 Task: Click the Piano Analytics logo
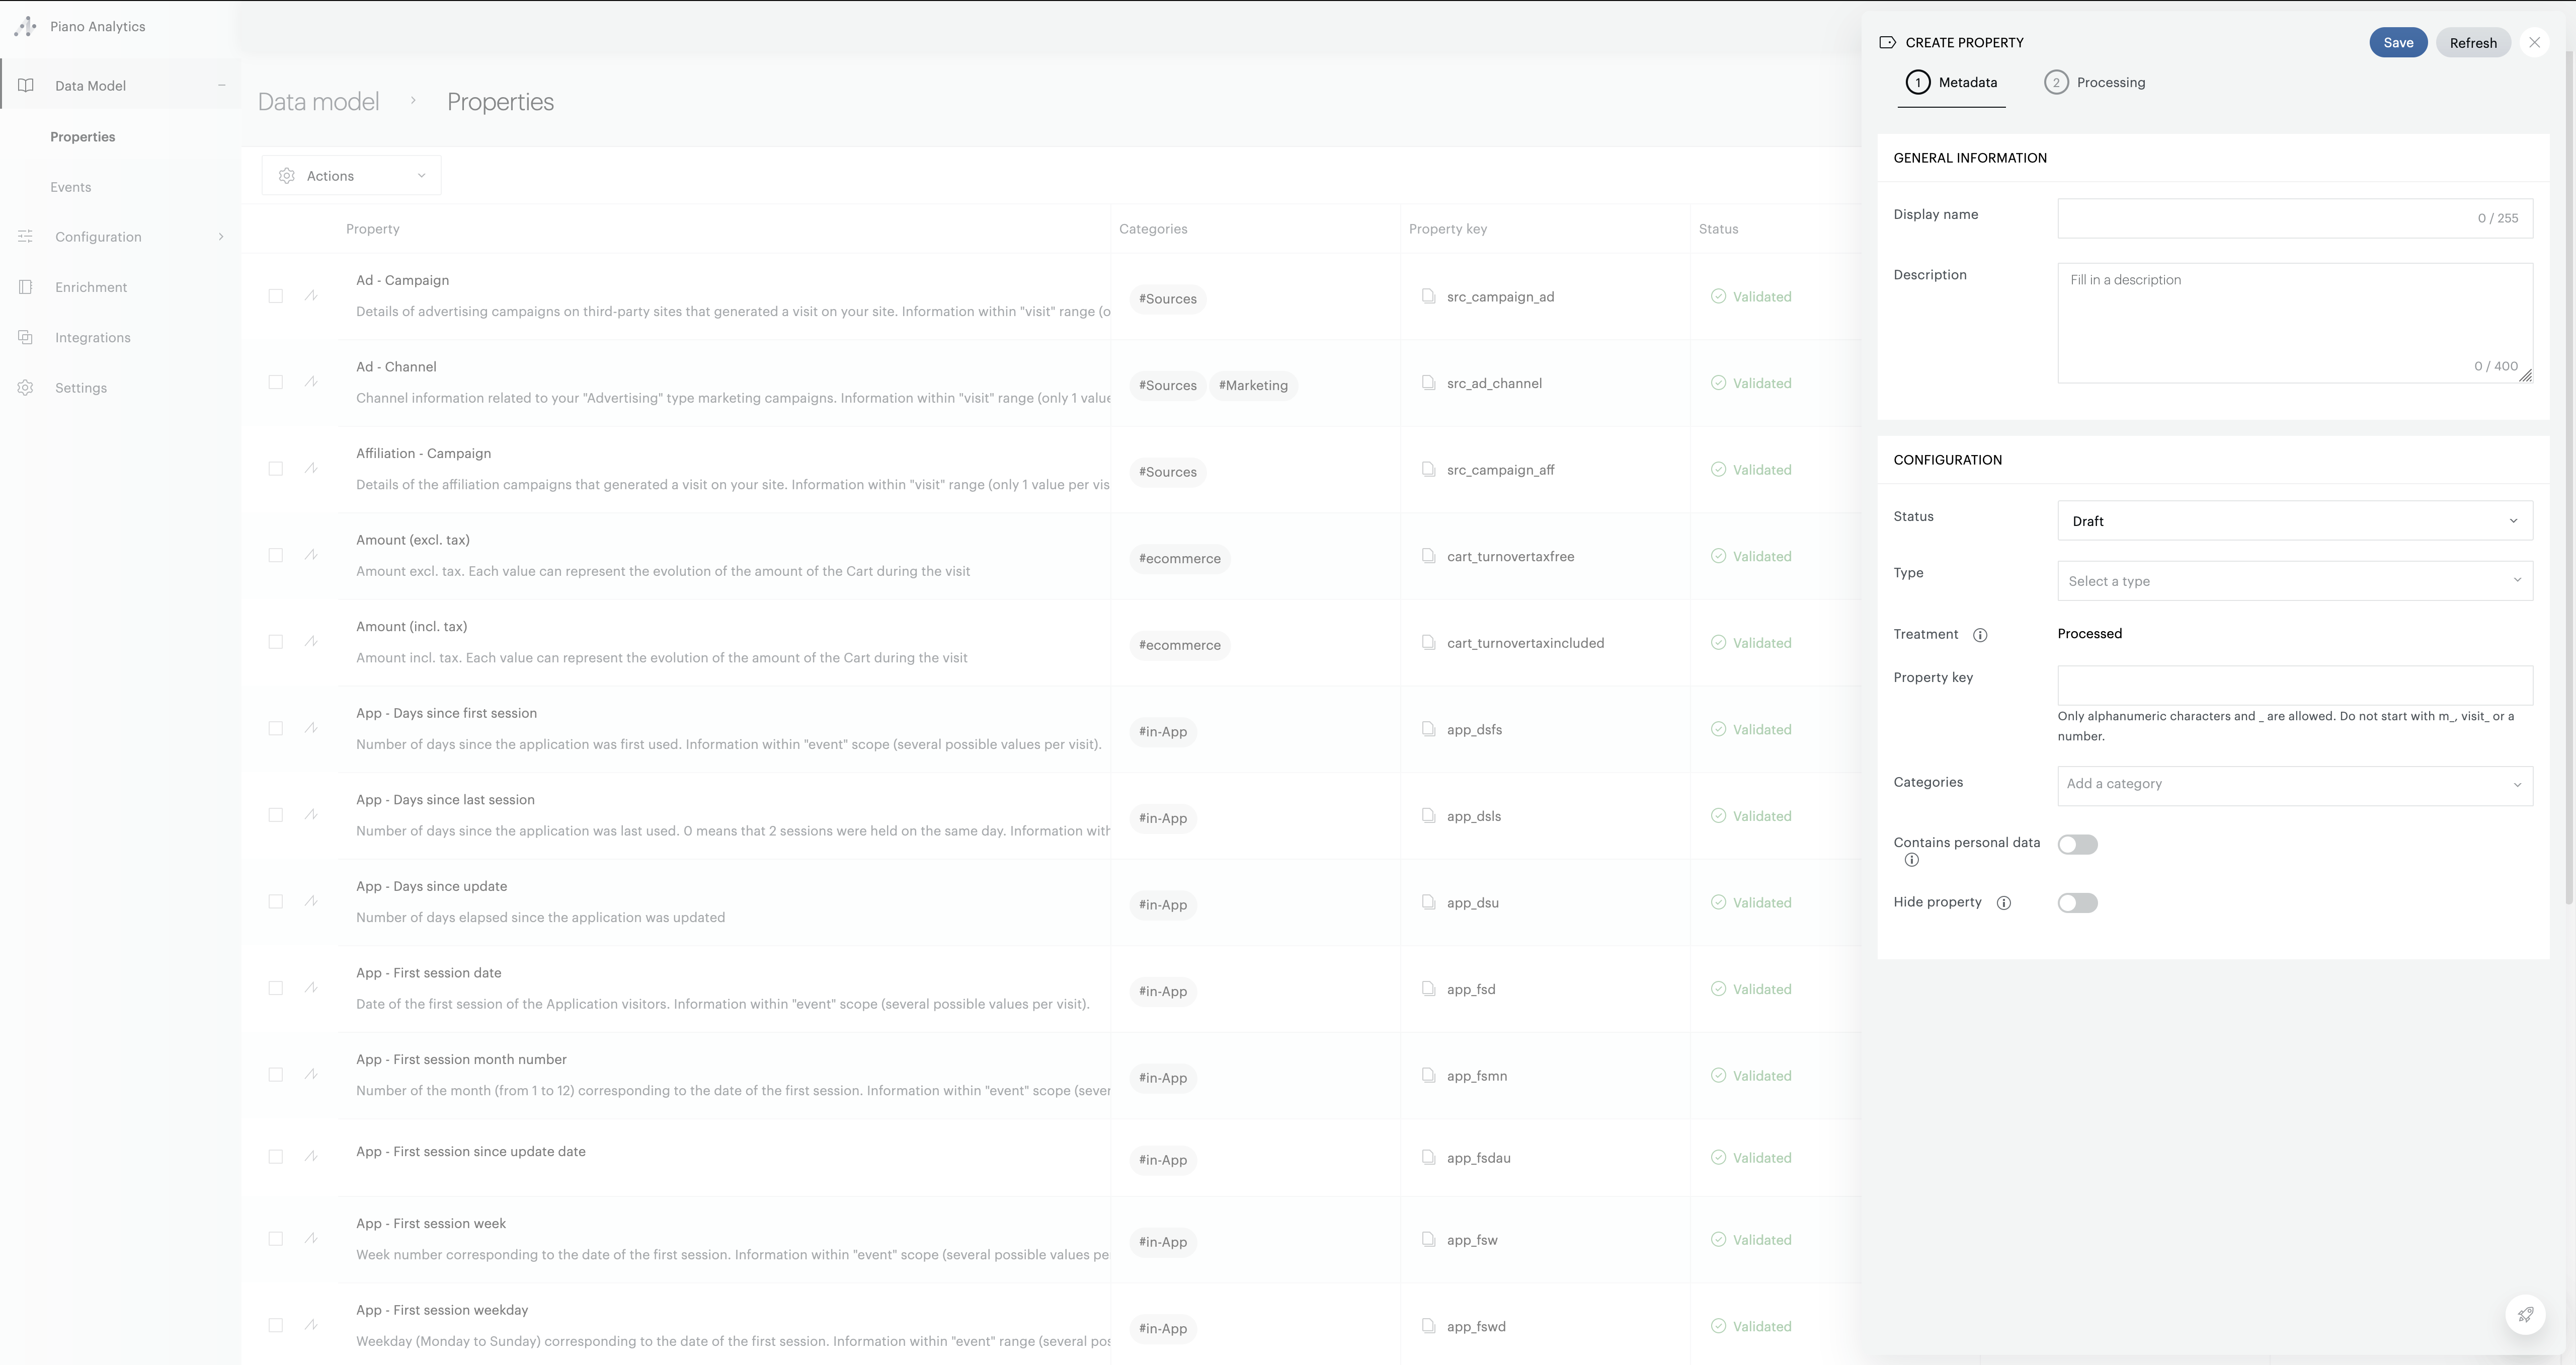coord(26,26)
